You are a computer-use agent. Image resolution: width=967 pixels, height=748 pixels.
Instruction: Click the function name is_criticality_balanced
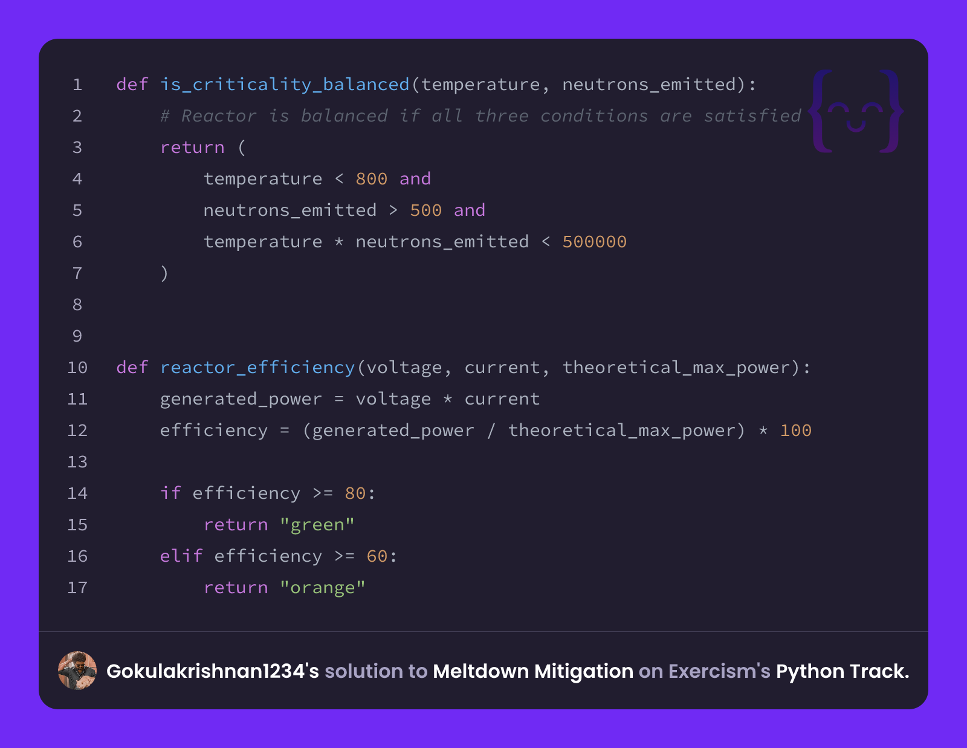[x=285, y=84]
